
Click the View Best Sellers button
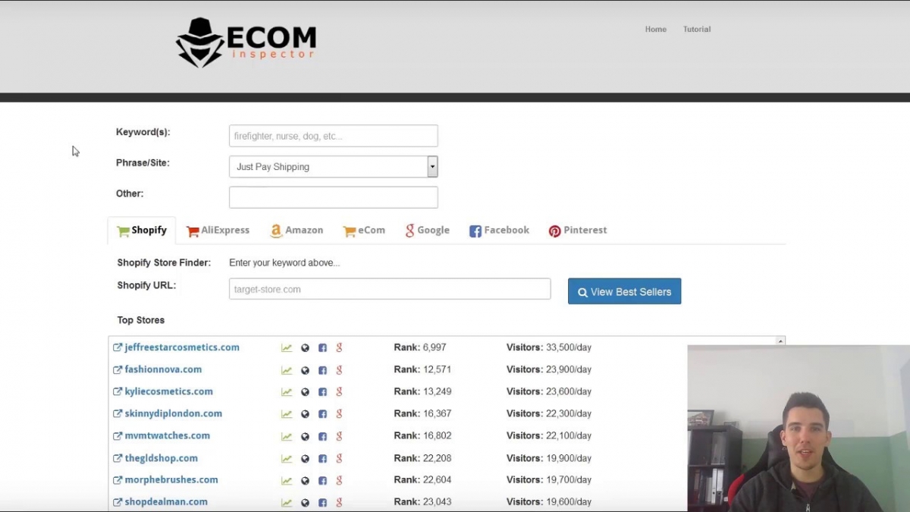click(624, 291)
